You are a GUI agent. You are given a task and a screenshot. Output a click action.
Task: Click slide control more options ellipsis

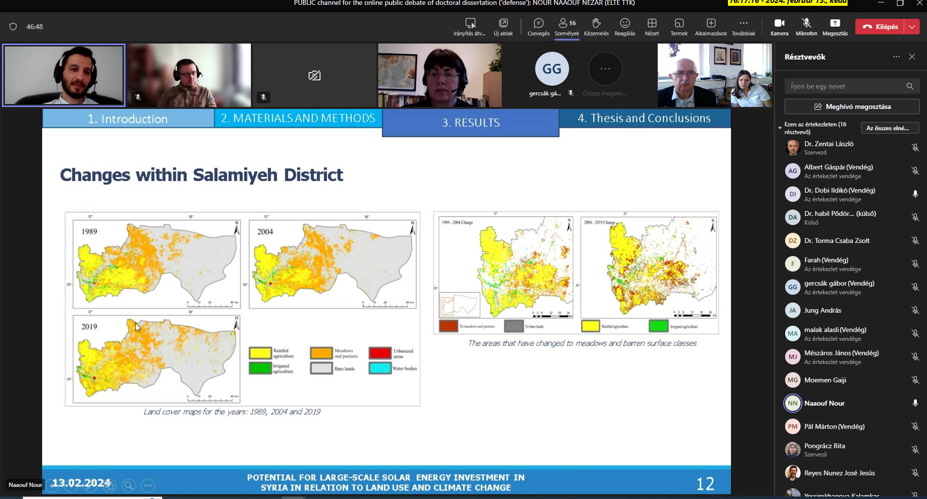tap(148, 485)
